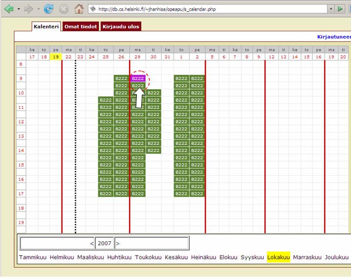Open the Kesäkuu month link
Image resolution: width=351 pixels, height=280 pixels.
tap(176, 257)
